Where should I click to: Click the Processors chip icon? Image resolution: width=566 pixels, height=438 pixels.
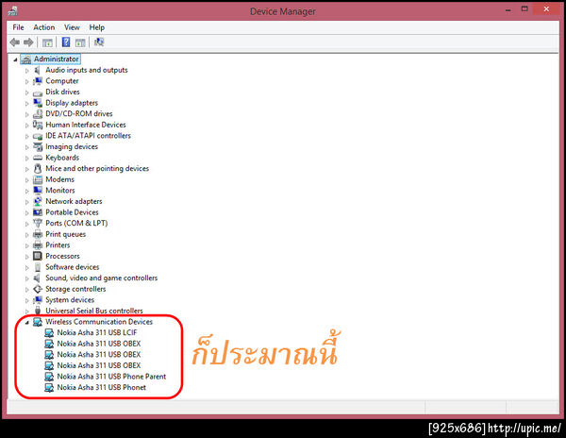tap(38, 256)
